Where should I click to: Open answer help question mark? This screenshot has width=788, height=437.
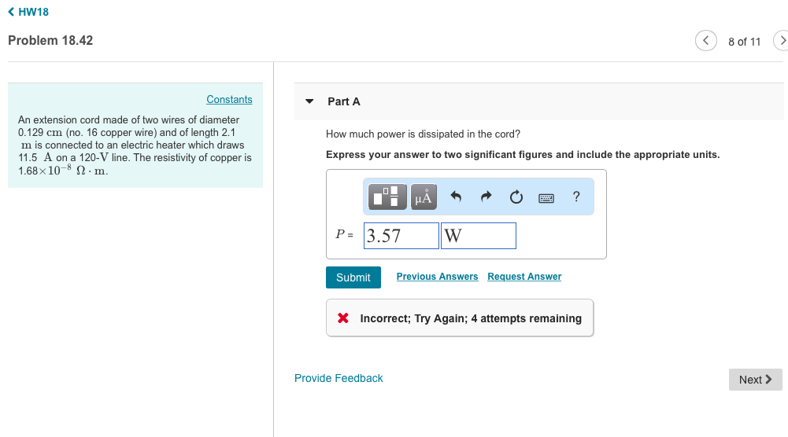pyautogui.click(x=576, y=197)
